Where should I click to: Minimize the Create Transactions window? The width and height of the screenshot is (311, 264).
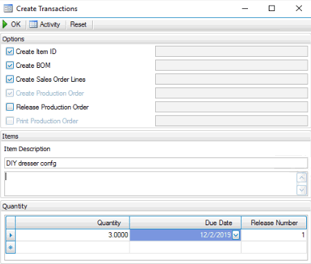click(245, 8)
